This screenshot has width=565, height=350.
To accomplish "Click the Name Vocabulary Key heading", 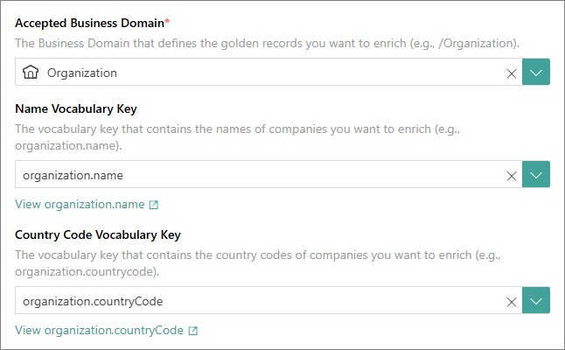I will (x=76, y=108).
